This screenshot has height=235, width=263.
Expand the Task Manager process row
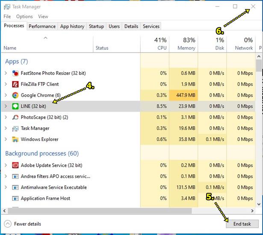(6, 128)
